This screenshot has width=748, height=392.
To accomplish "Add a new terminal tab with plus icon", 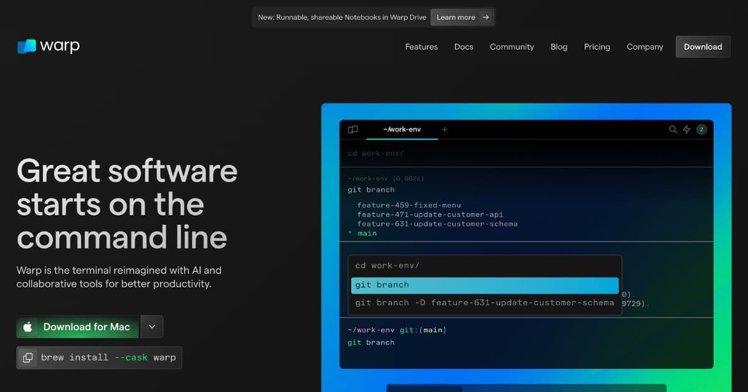I will 444,129.
